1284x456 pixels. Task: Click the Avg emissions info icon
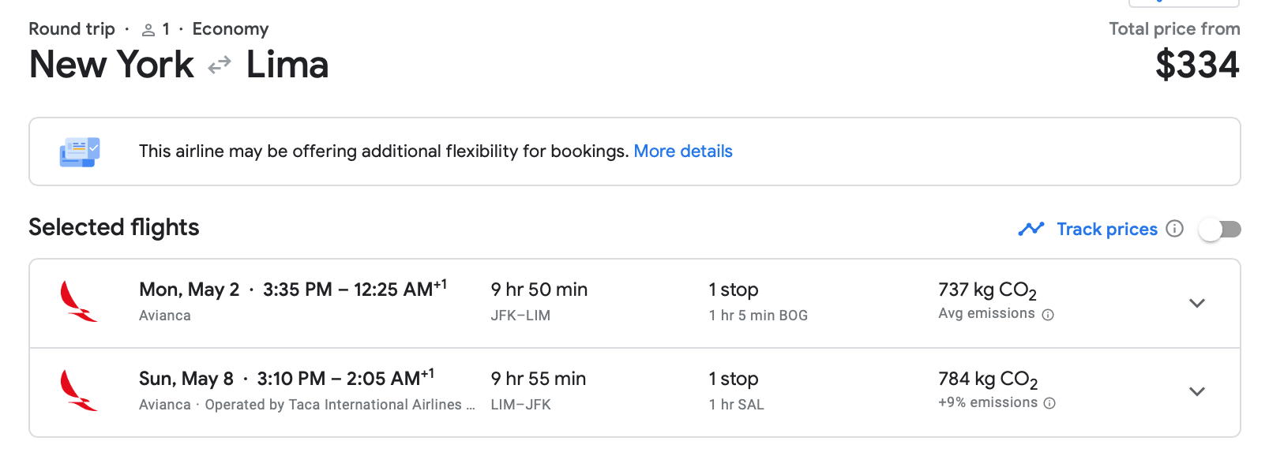point(1048,315)
